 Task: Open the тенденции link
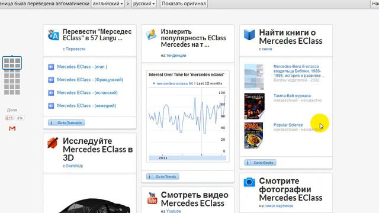(176, 55)
